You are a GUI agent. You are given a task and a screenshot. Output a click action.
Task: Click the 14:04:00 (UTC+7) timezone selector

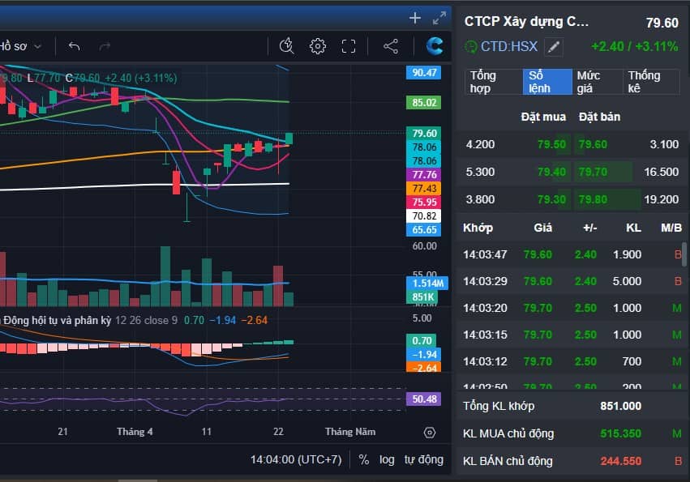(x=296, y=459)
